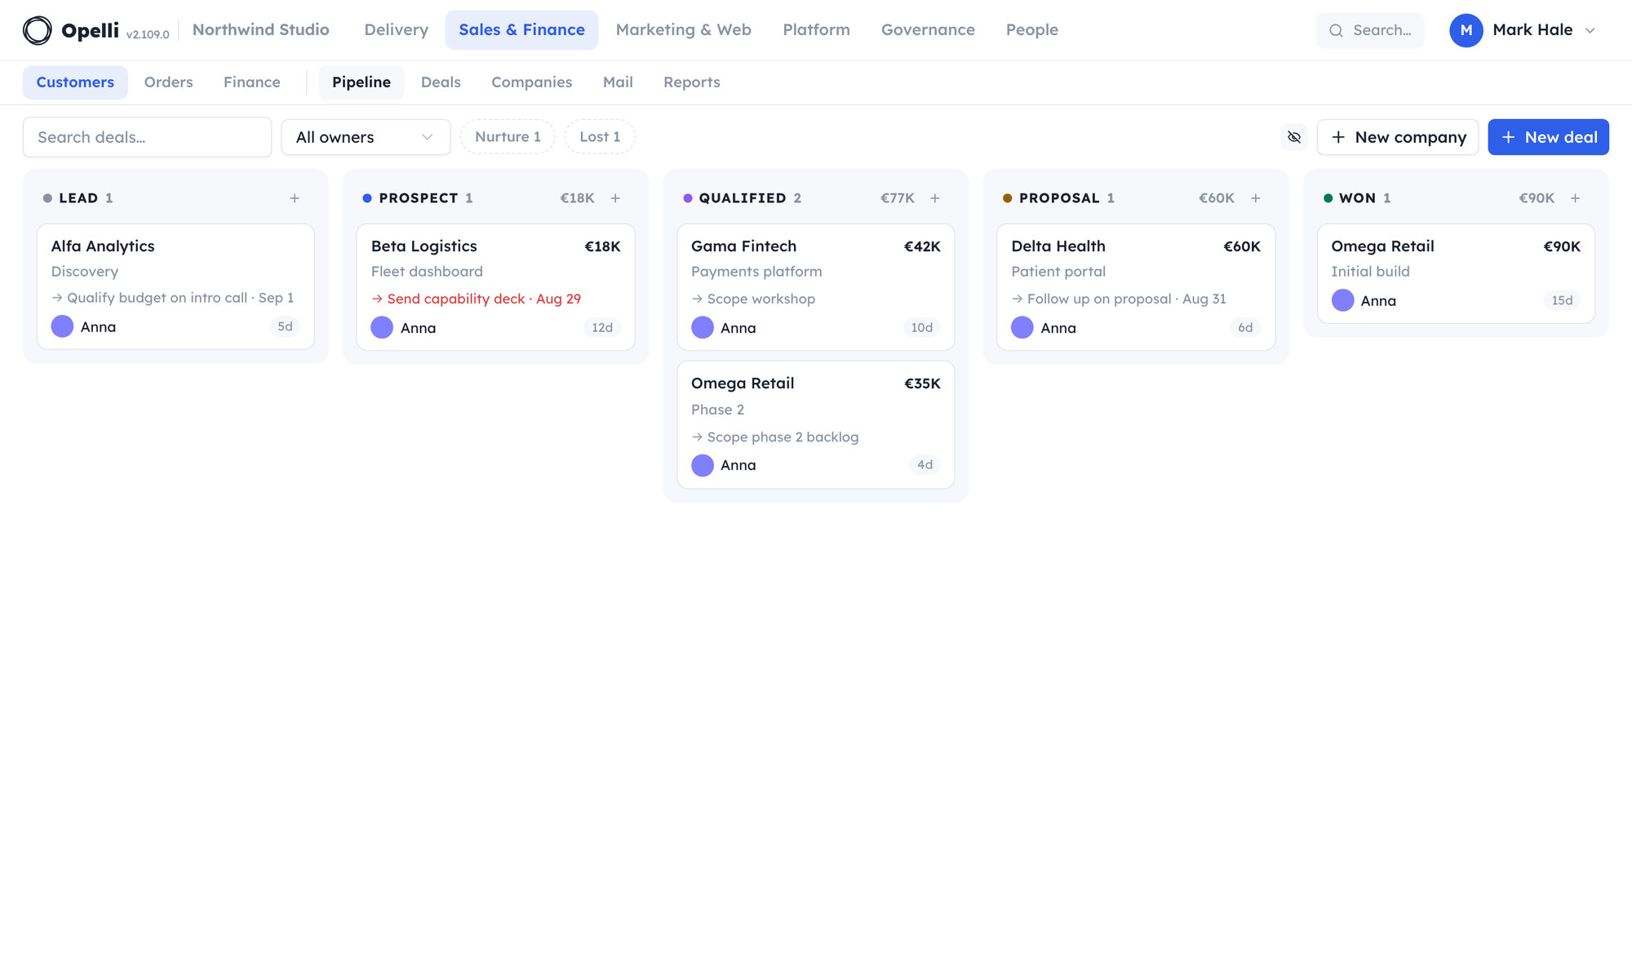Click the Opelli logo icon
1632x974 pixels.
[37, 30]
